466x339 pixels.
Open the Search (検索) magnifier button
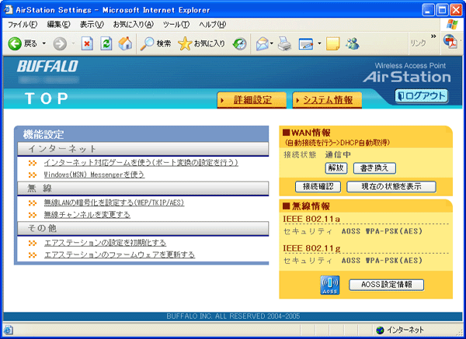tap(156, 43)
